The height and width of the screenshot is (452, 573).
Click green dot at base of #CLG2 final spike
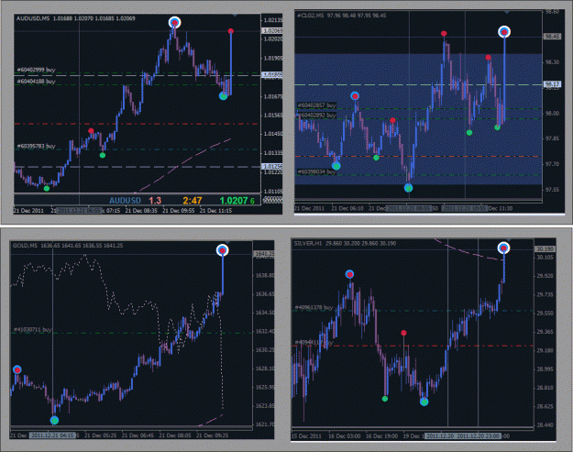pos(497,127)
